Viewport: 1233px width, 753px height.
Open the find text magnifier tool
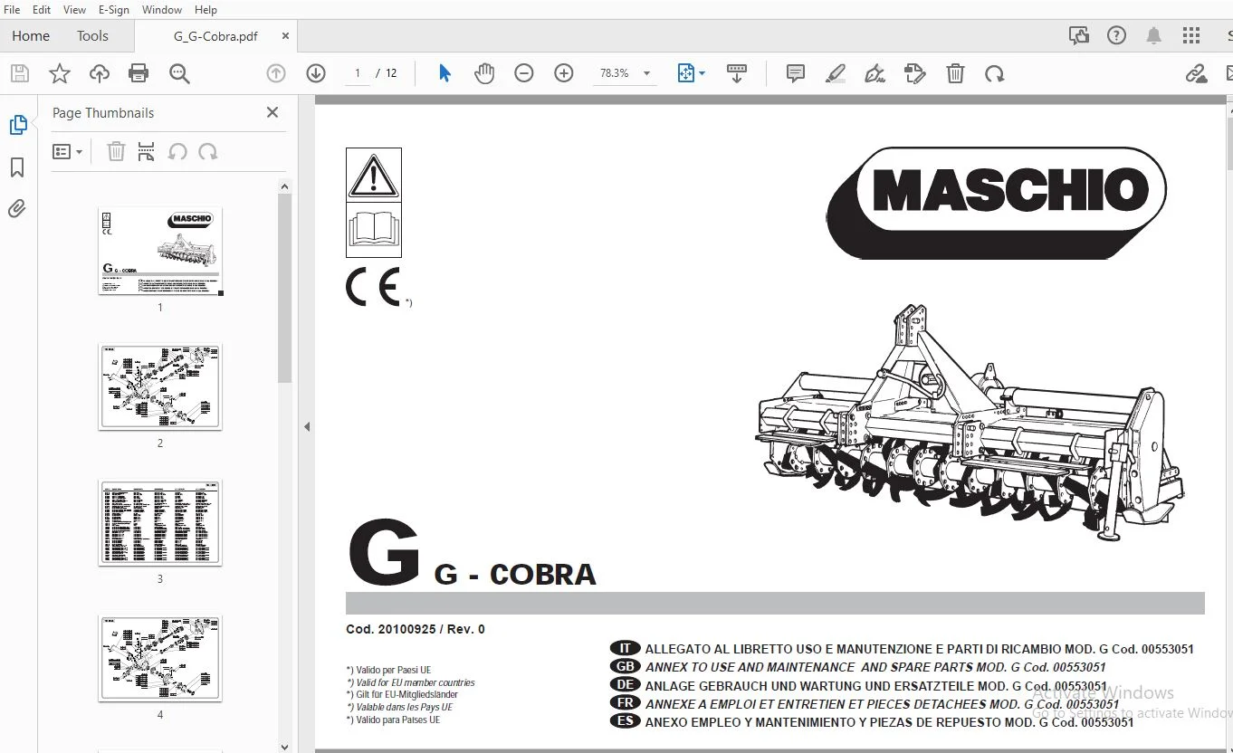tap(179, 73)
